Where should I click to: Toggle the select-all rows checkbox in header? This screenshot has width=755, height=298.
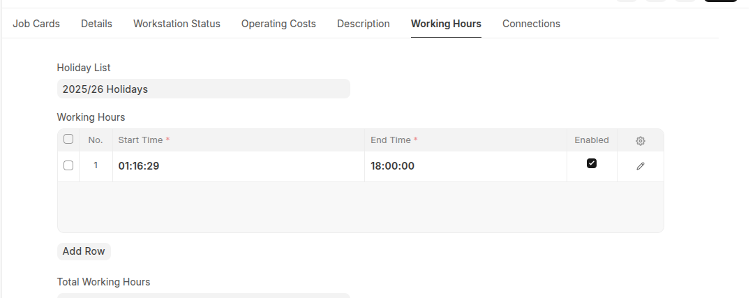68,140
